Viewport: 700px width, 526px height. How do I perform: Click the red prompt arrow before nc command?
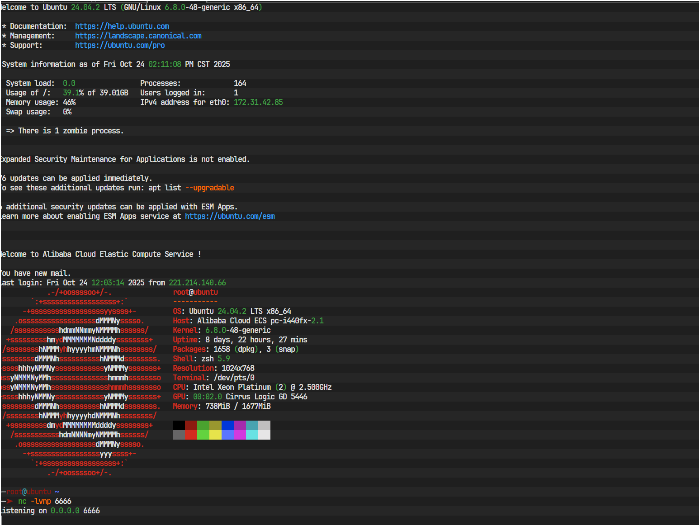9,501
